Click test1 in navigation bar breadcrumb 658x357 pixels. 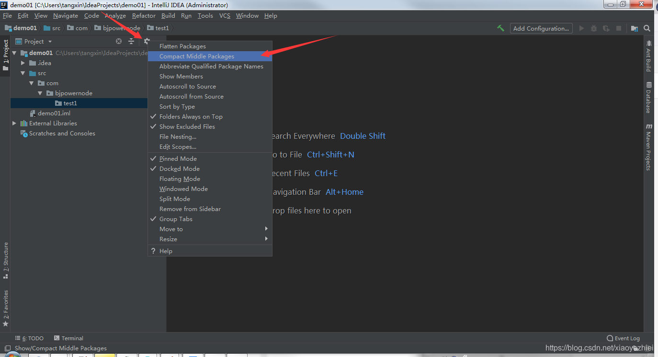point(158,28)
